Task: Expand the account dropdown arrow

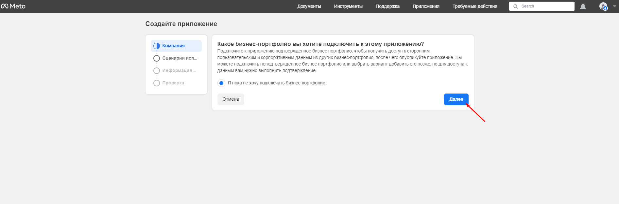Action: pos(614,6)
